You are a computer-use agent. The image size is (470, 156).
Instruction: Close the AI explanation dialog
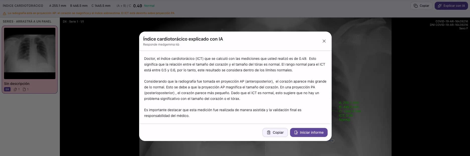(324, 41)
